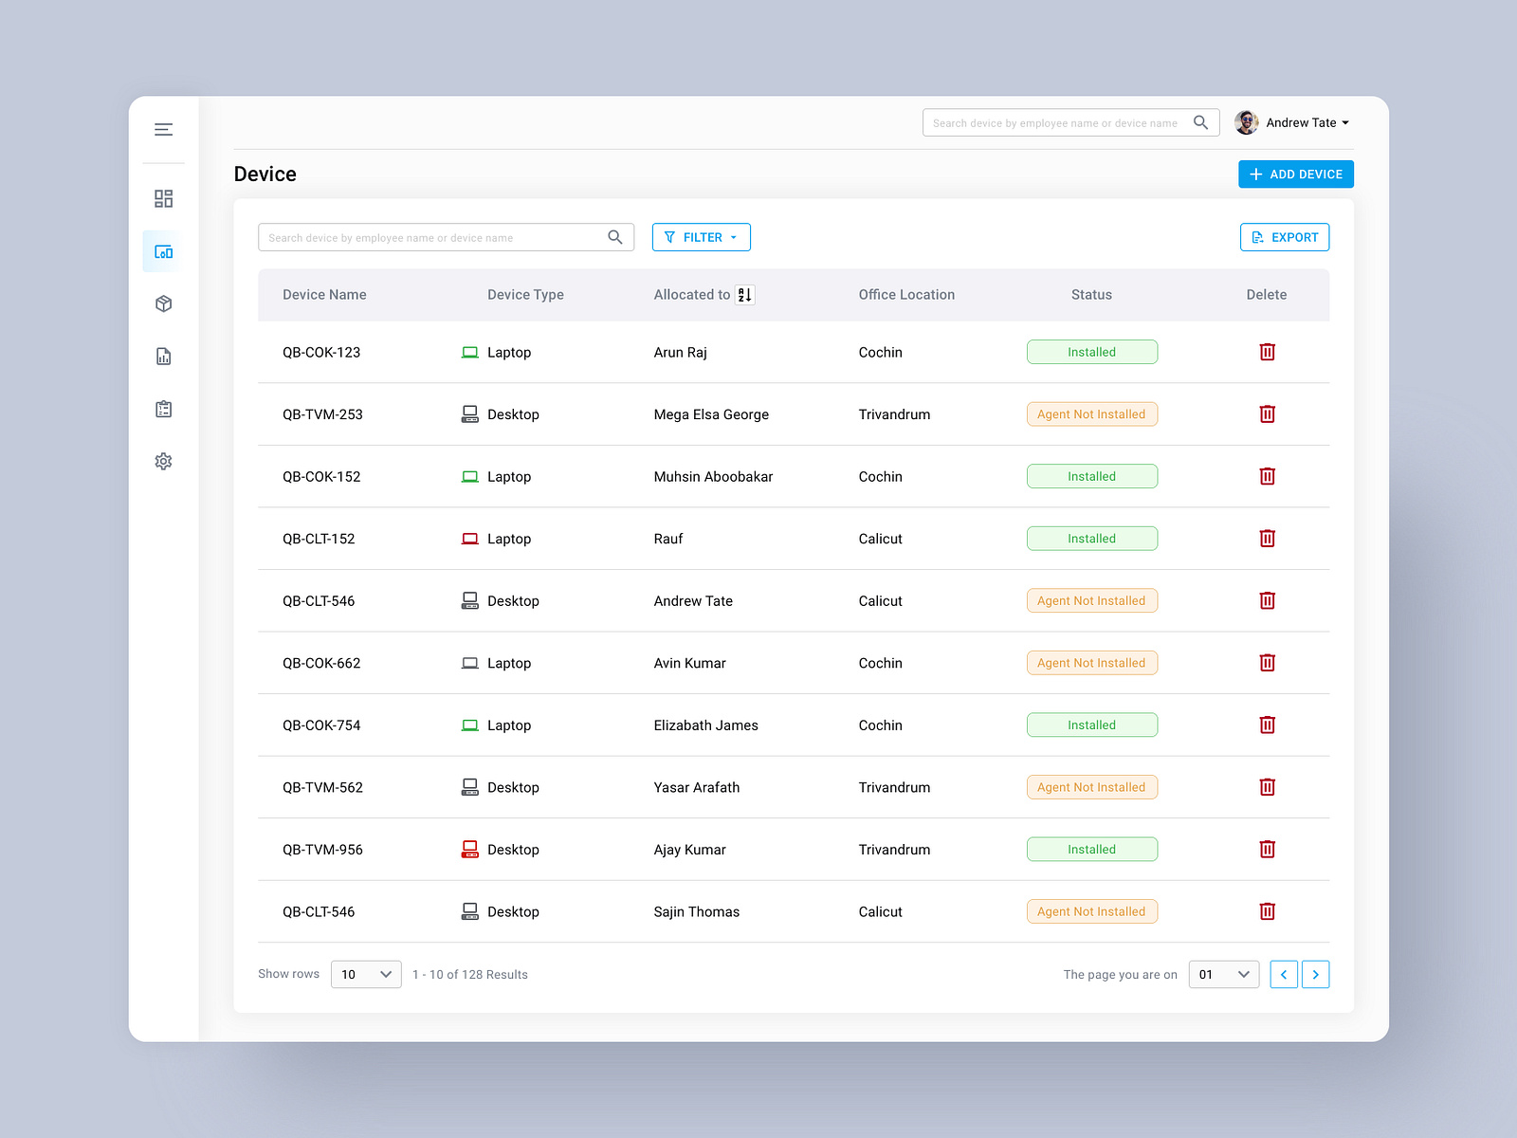Collapse the sidebar using hamburger icon

(163, 129)
